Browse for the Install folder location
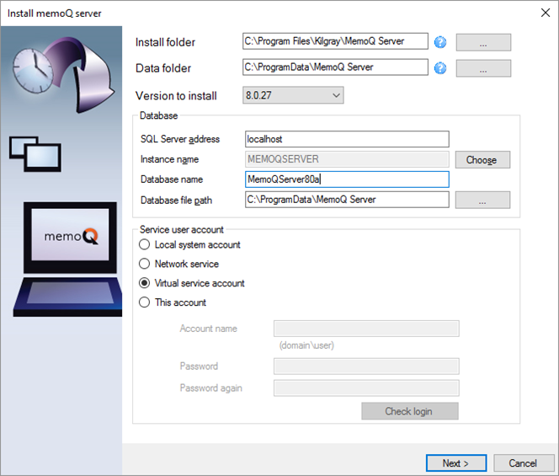Viewport: 559px width, 476px height. [483, 42]
